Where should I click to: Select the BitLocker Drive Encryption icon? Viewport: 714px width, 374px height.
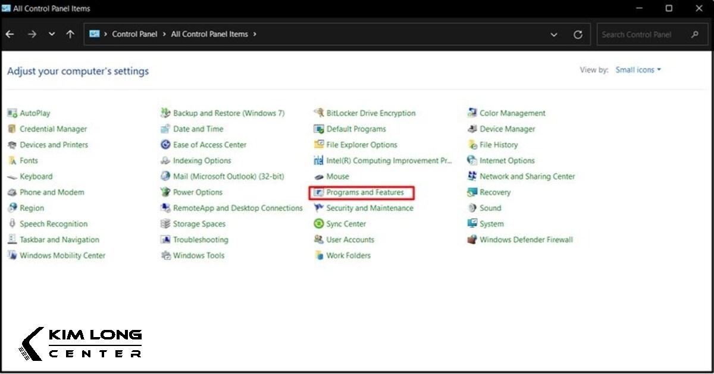pyautogui.click(x=318, y=113)
